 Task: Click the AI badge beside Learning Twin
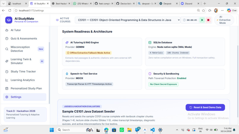coord(42,61)
